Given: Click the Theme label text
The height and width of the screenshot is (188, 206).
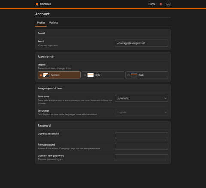Looking at the screenshot, I should (x=42, y=65).
